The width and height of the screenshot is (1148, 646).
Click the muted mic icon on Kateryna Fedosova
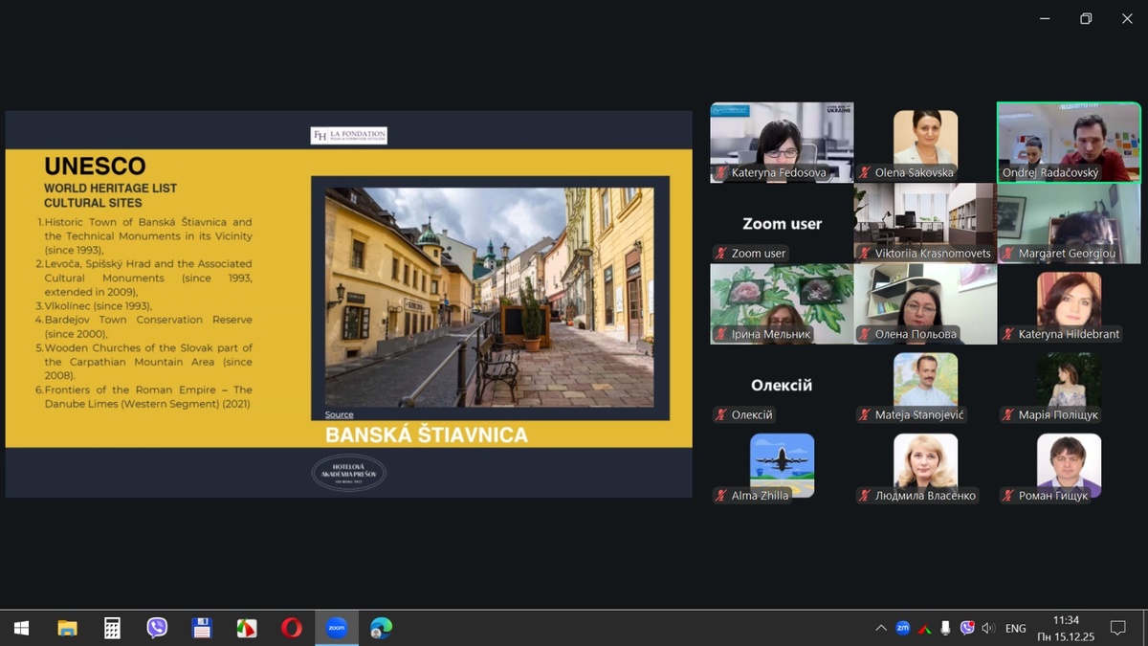721,173
